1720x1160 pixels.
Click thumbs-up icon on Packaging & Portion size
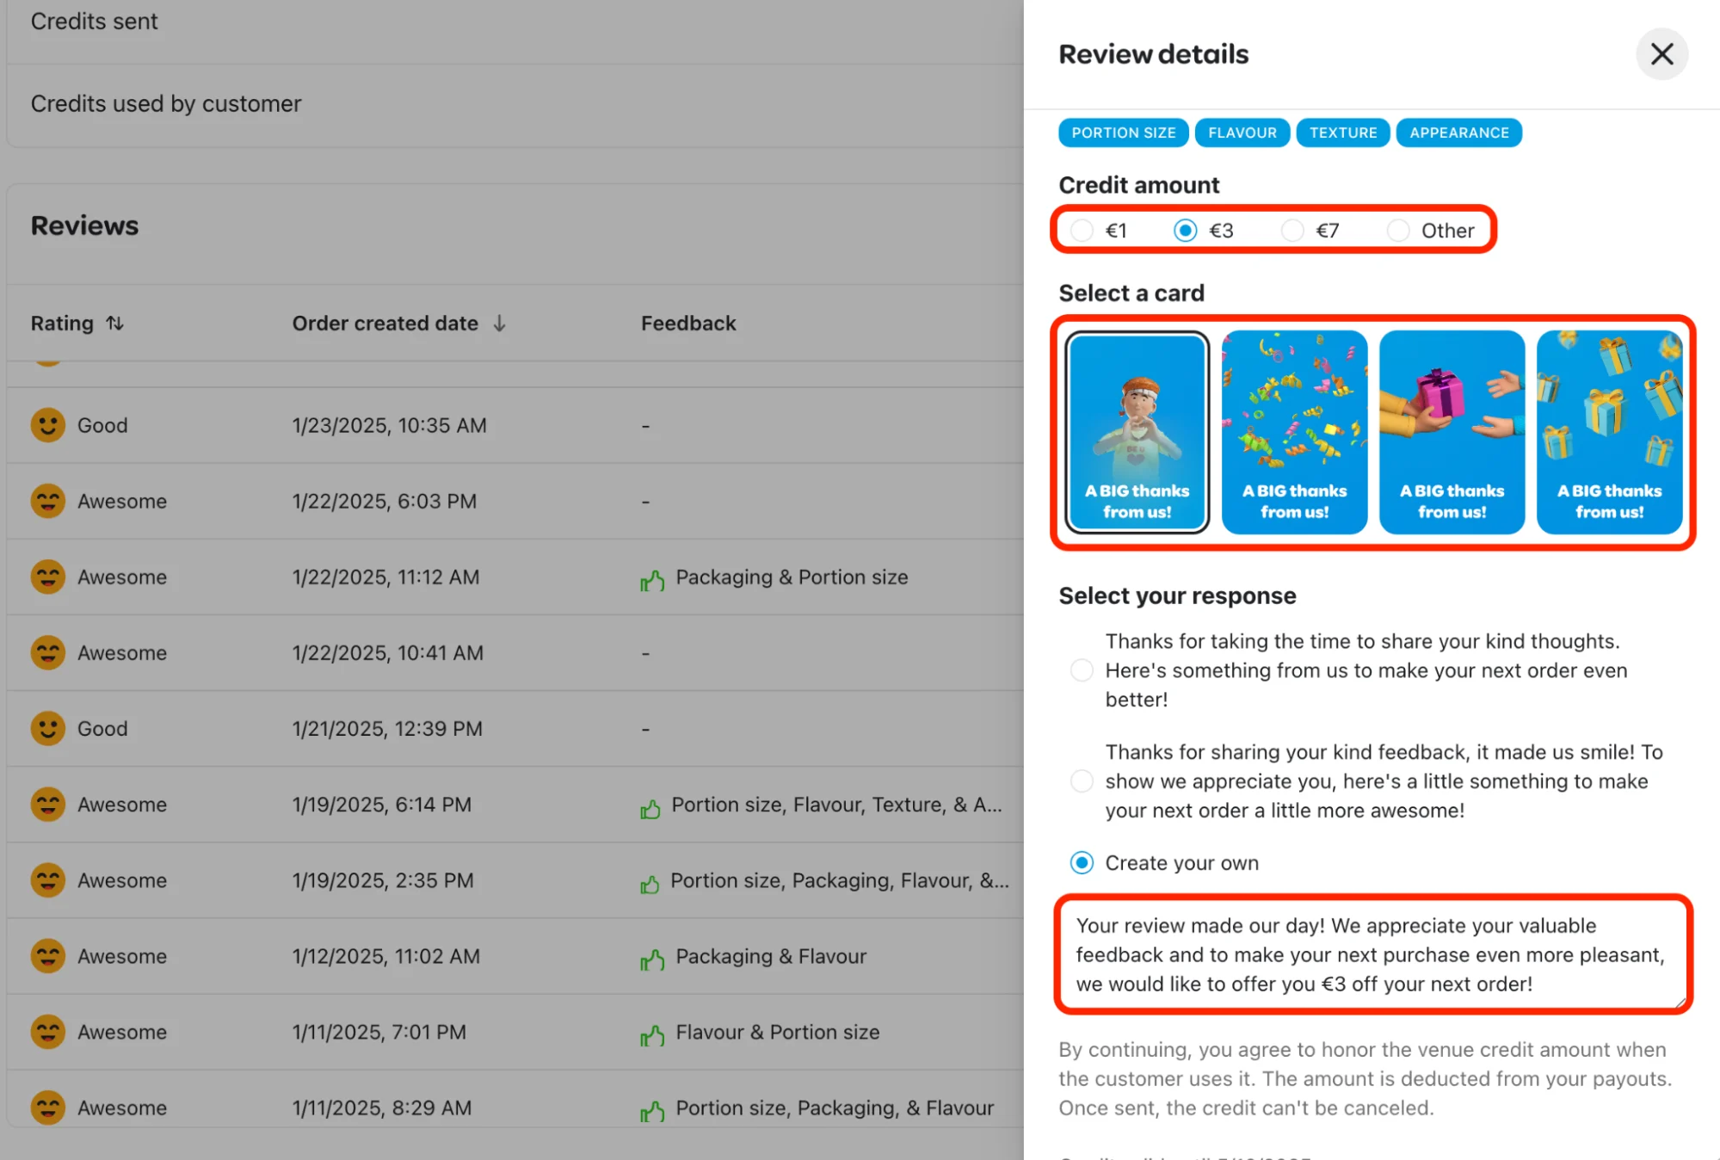(x=652, y=581)
